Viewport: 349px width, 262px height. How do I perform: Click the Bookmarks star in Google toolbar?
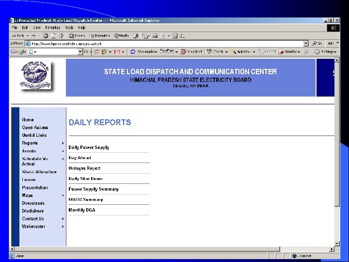point(133,52)
